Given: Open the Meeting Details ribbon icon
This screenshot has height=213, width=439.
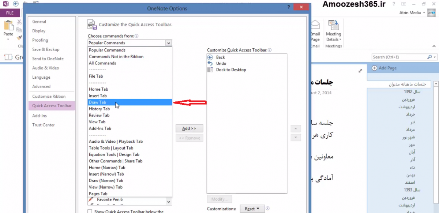Looking at the screenshot, I should 333,25.
